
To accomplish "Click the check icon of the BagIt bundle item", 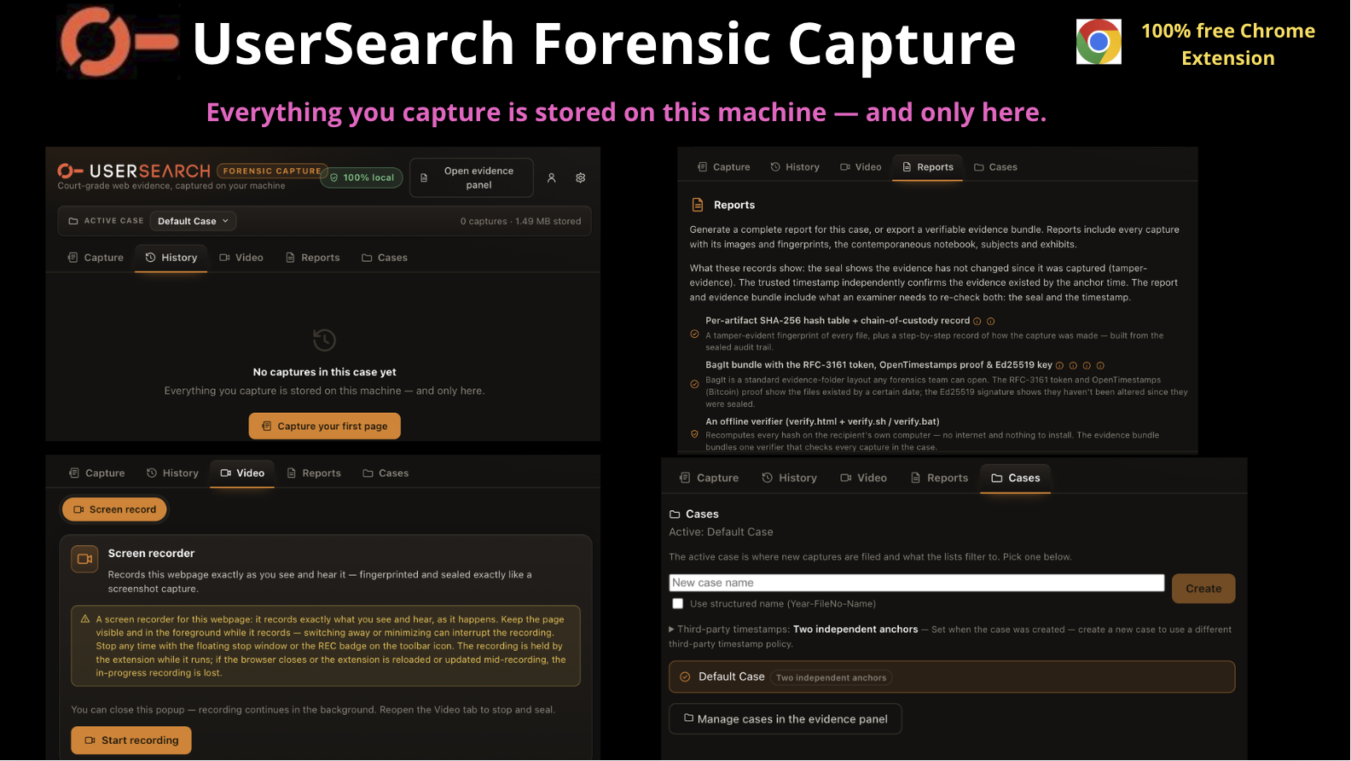I will click(694, 384).
